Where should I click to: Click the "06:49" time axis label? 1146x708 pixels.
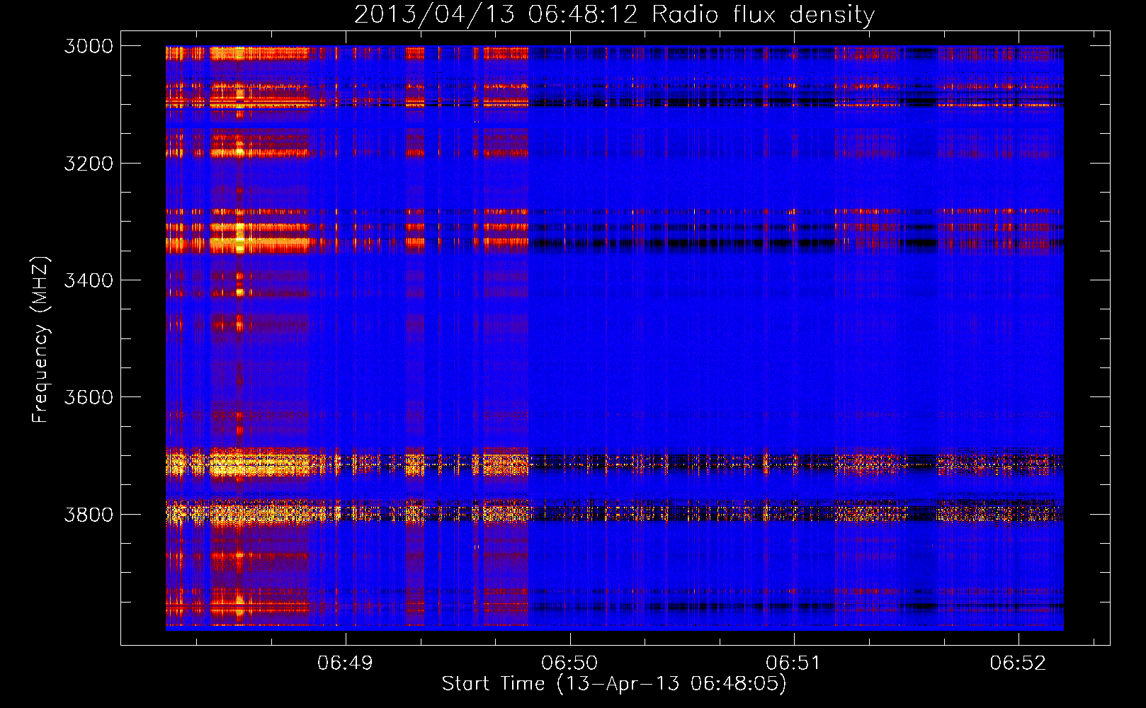pyautogui.click(x=345, y=663)
